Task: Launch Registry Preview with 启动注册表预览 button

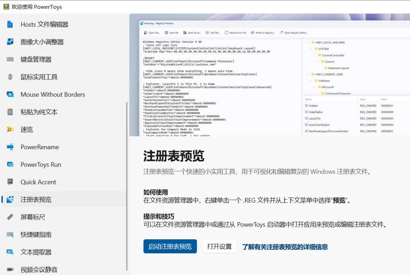Action: point(170,246)
